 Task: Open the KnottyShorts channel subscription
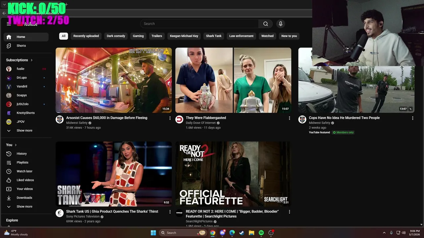tap(26, 113)
